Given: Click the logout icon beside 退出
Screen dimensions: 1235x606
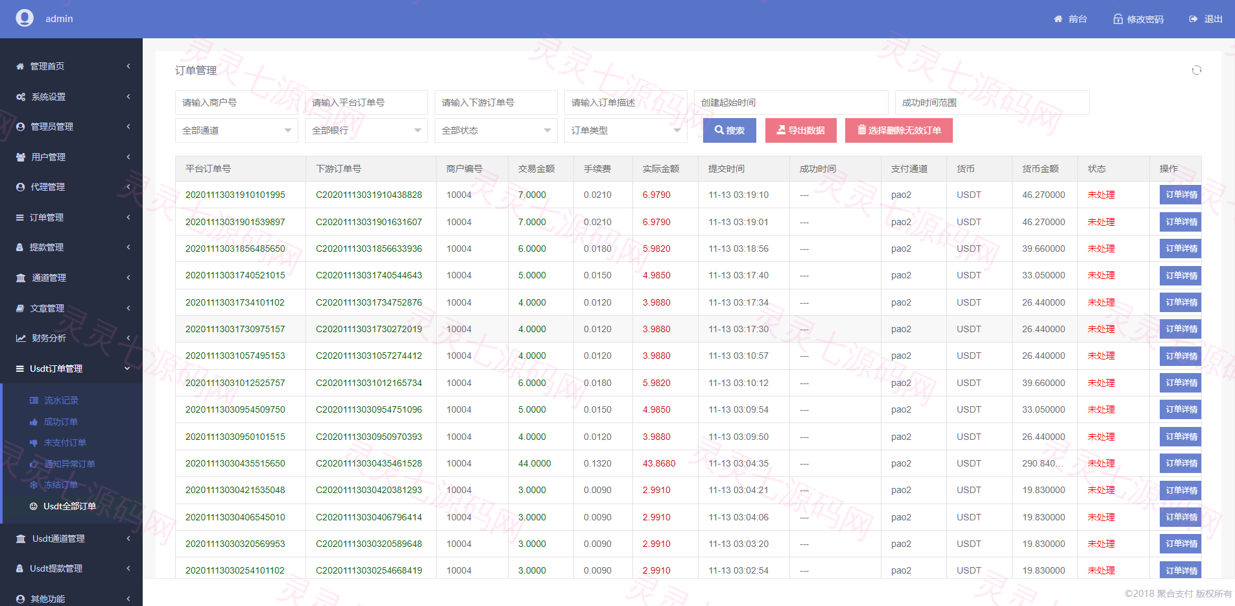Looking at the screenshot, I should pyautogui.click(x=1193, y=19).
